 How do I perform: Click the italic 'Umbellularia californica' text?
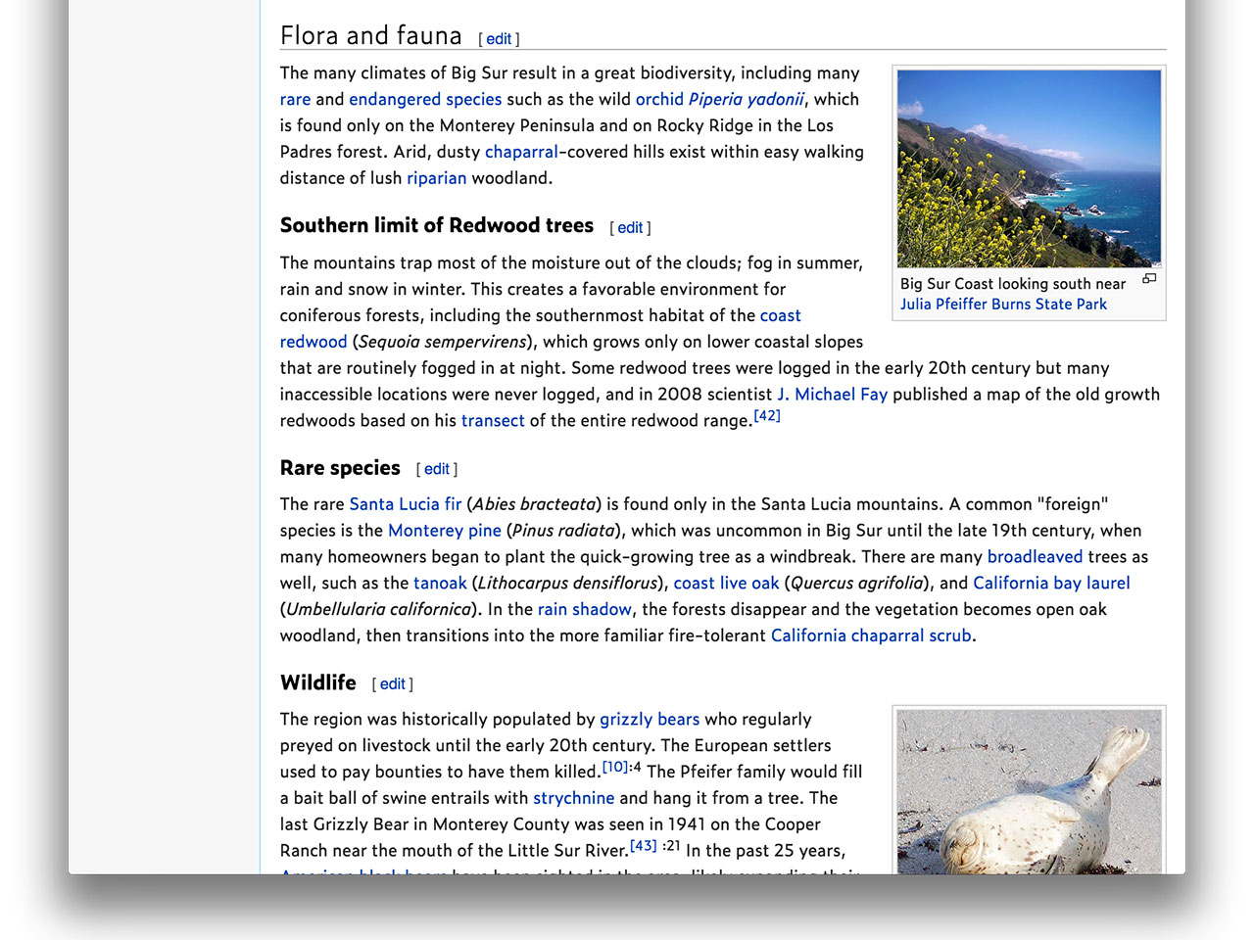click(378, 610)
